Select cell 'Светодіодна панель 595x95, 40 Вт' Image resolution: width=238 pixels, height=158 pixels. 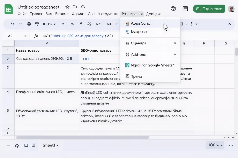(x=47, y=59)
